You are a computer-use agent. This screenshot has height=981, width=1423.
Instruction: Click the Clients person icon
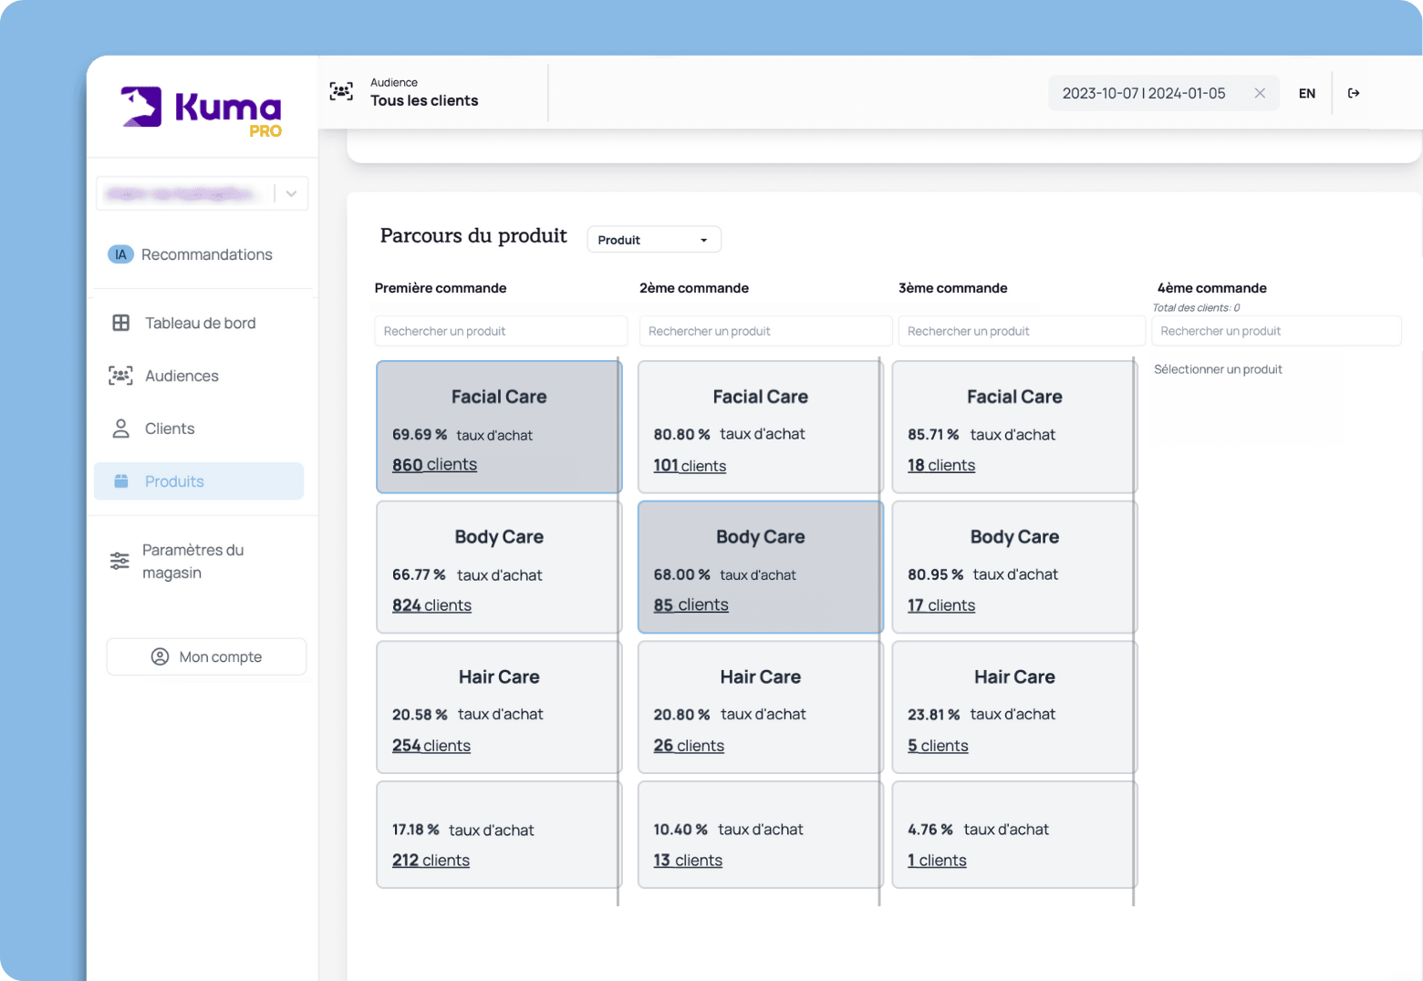[120, 429]
